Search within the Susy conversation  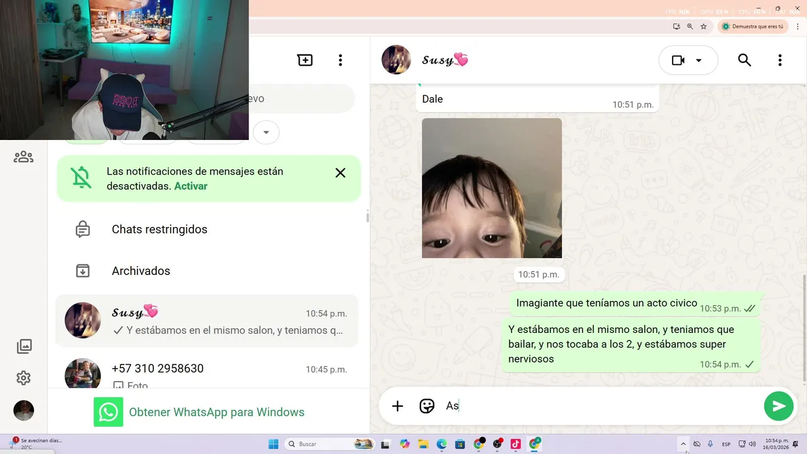[745, 60]
